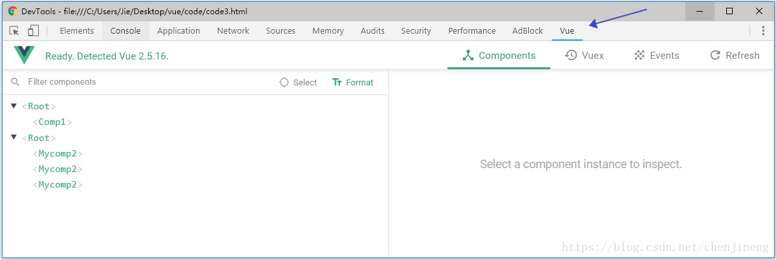Click the inspect element picker icon
This screenshot has width=776, height=260.
[14, 30]
